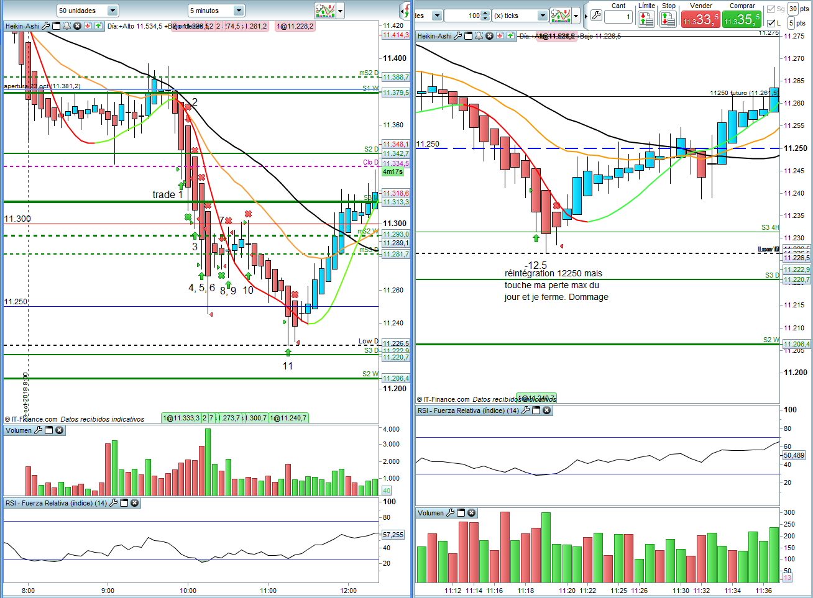The image size is (813, 598).
Task: Place a Stop order using its icon
Action: 668,19
